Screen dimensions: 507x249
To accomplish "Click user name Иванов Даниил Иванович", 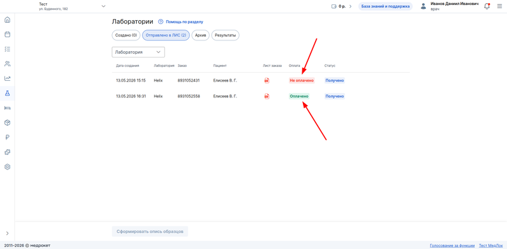I will (x=454, y=4).
